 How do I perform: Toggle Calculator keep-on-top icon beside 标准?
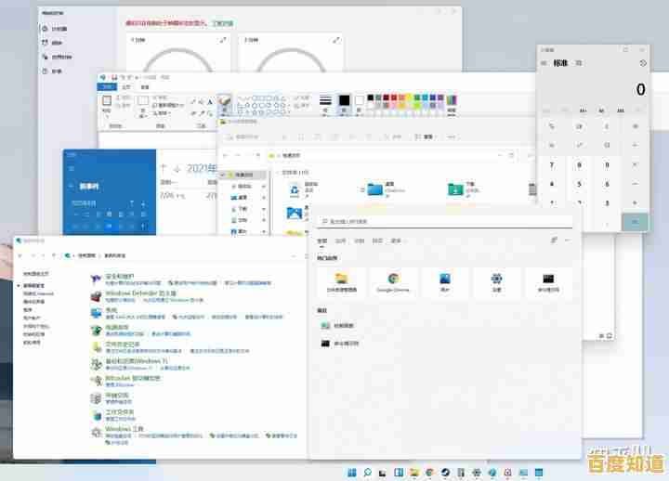[579, 63]
